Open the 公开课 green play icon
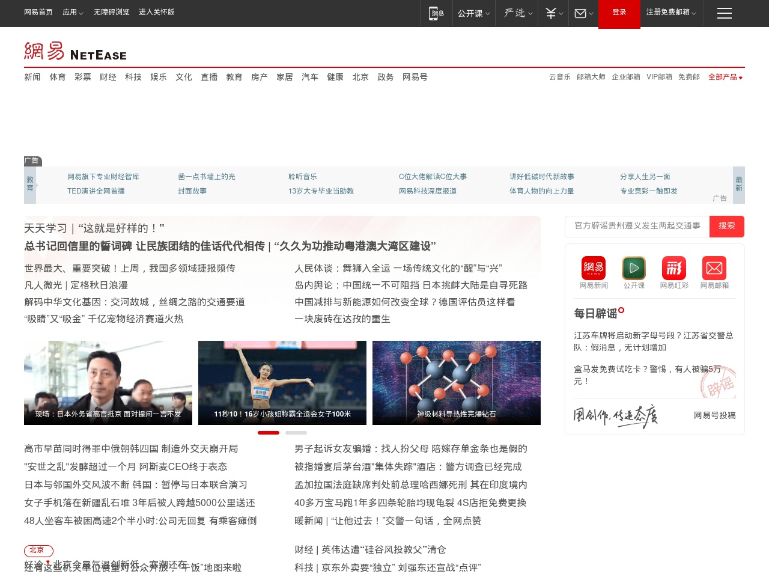The width and height of the screenshot is (769, 577). (x=634, y=267)
